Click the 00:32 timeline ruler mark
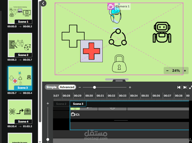Screen dimensions: 192x143 pyautogui.click(x=111, y=96)
